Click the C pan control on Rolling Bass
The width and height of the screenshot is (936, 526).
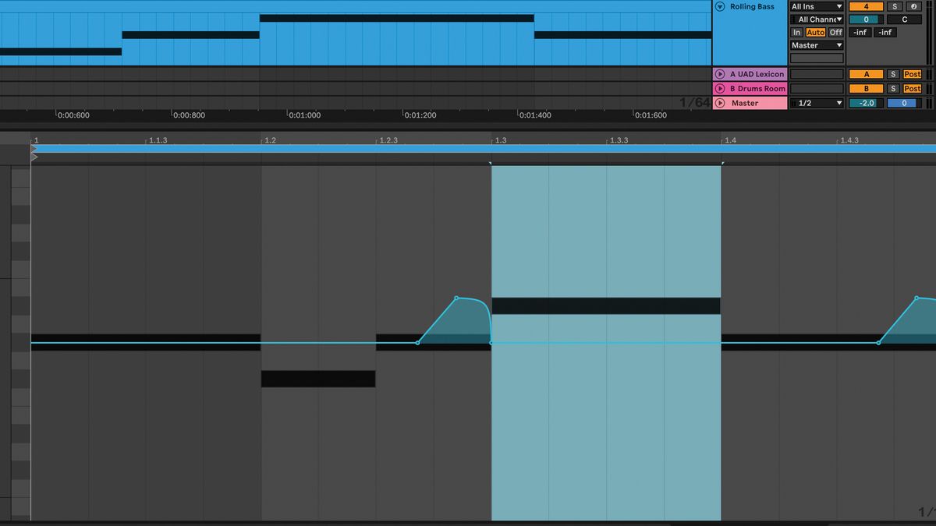coord(904,19)
